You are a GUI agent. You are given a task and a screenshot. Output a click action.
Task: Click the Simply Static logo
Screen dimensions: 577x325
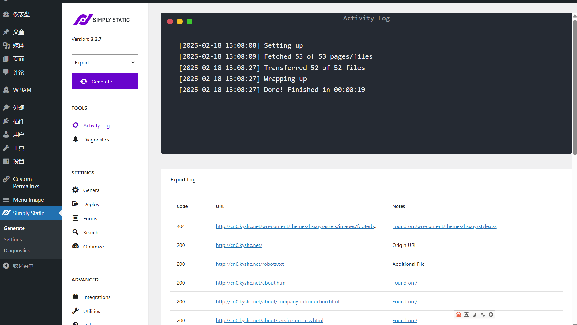tap(101, 20)
